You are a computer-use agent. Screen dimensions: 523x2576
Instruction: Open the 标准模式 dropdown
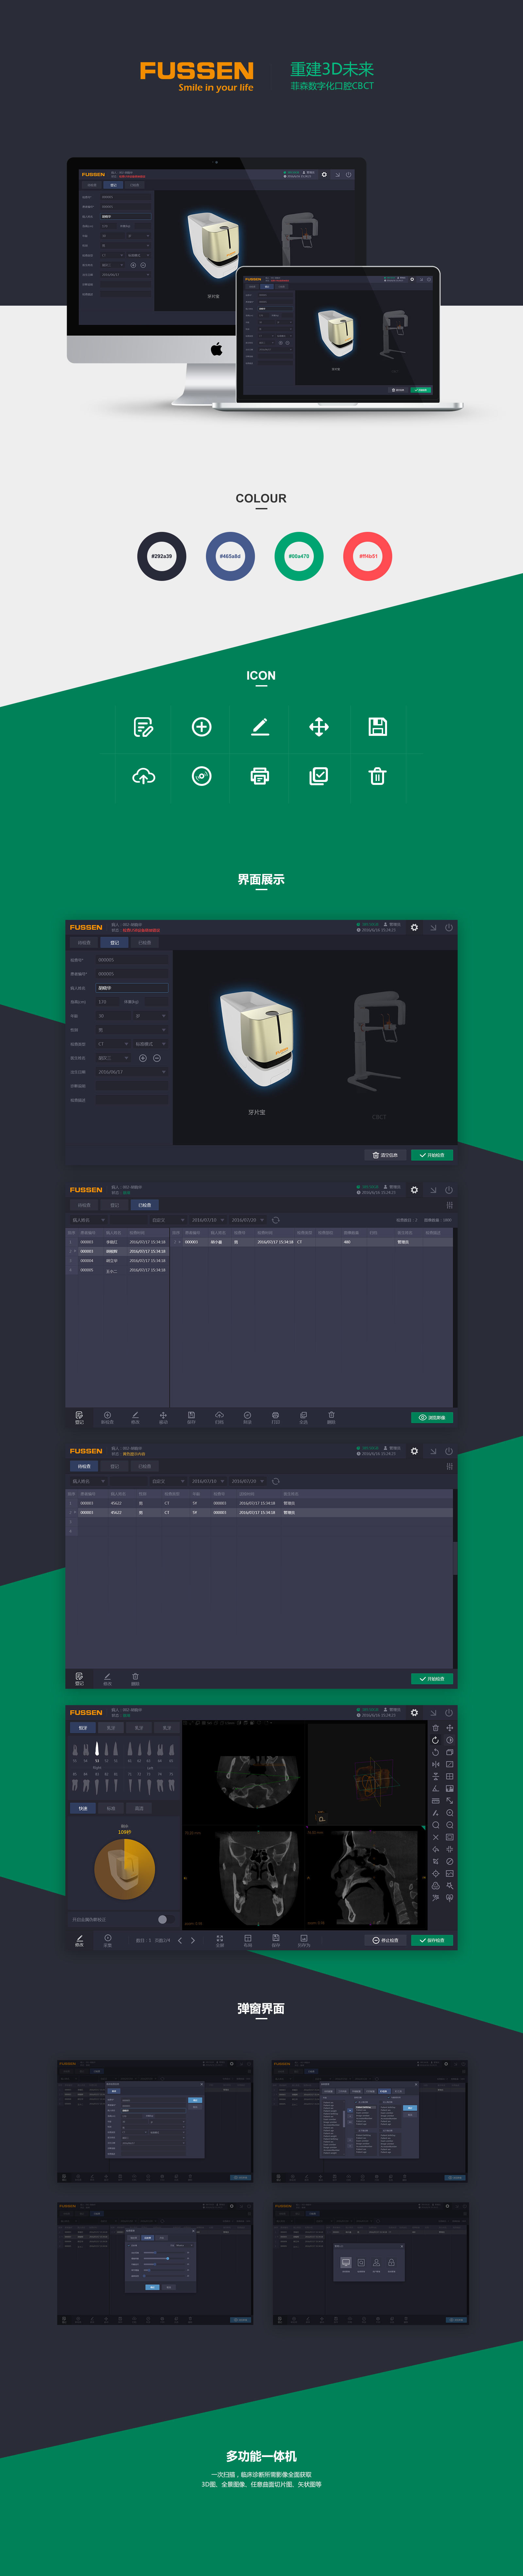tap(151, 1044)
